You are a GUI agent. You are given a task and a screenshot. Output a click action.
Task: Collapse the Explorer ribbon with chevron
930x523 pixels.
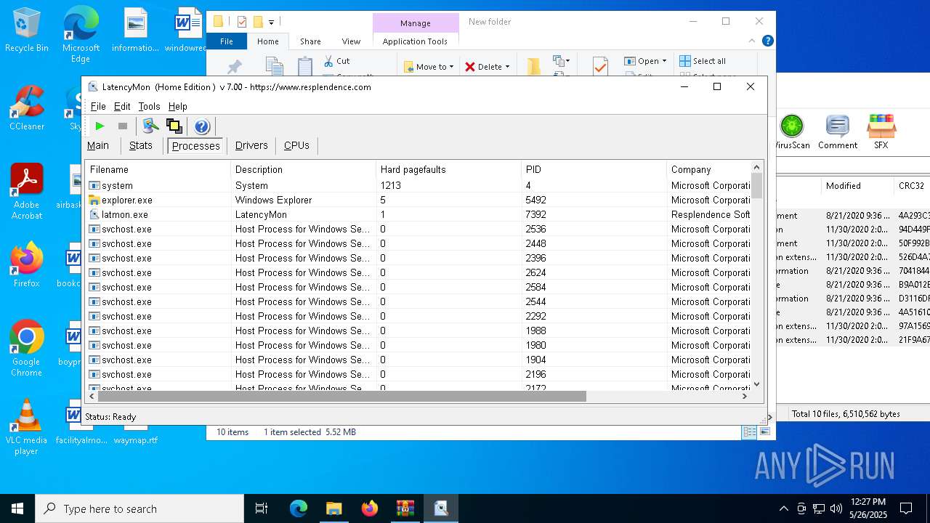pyautogui.click(x=752, y=41)
